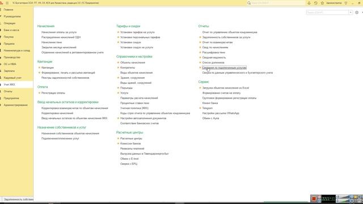Open Загрузка объектов начисления из Excel
The image size is (363, 204).
point(226,88)
